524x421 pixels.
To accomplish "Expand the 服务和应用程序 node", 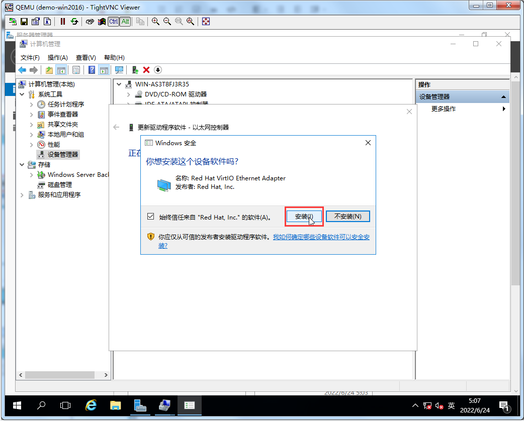I will click(x=22, y=195).
